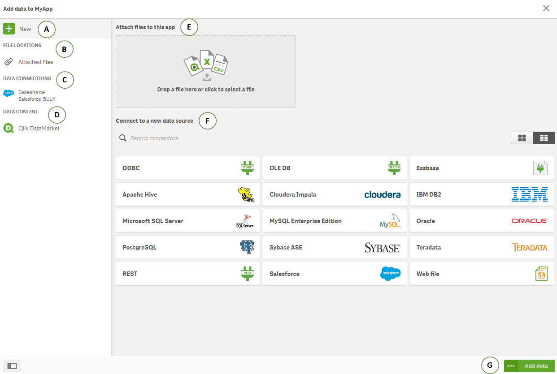This screenshot has width=557, height=374.
Task: Choose the Cloudera Impala connector
Action: click(x=335, y=194)
